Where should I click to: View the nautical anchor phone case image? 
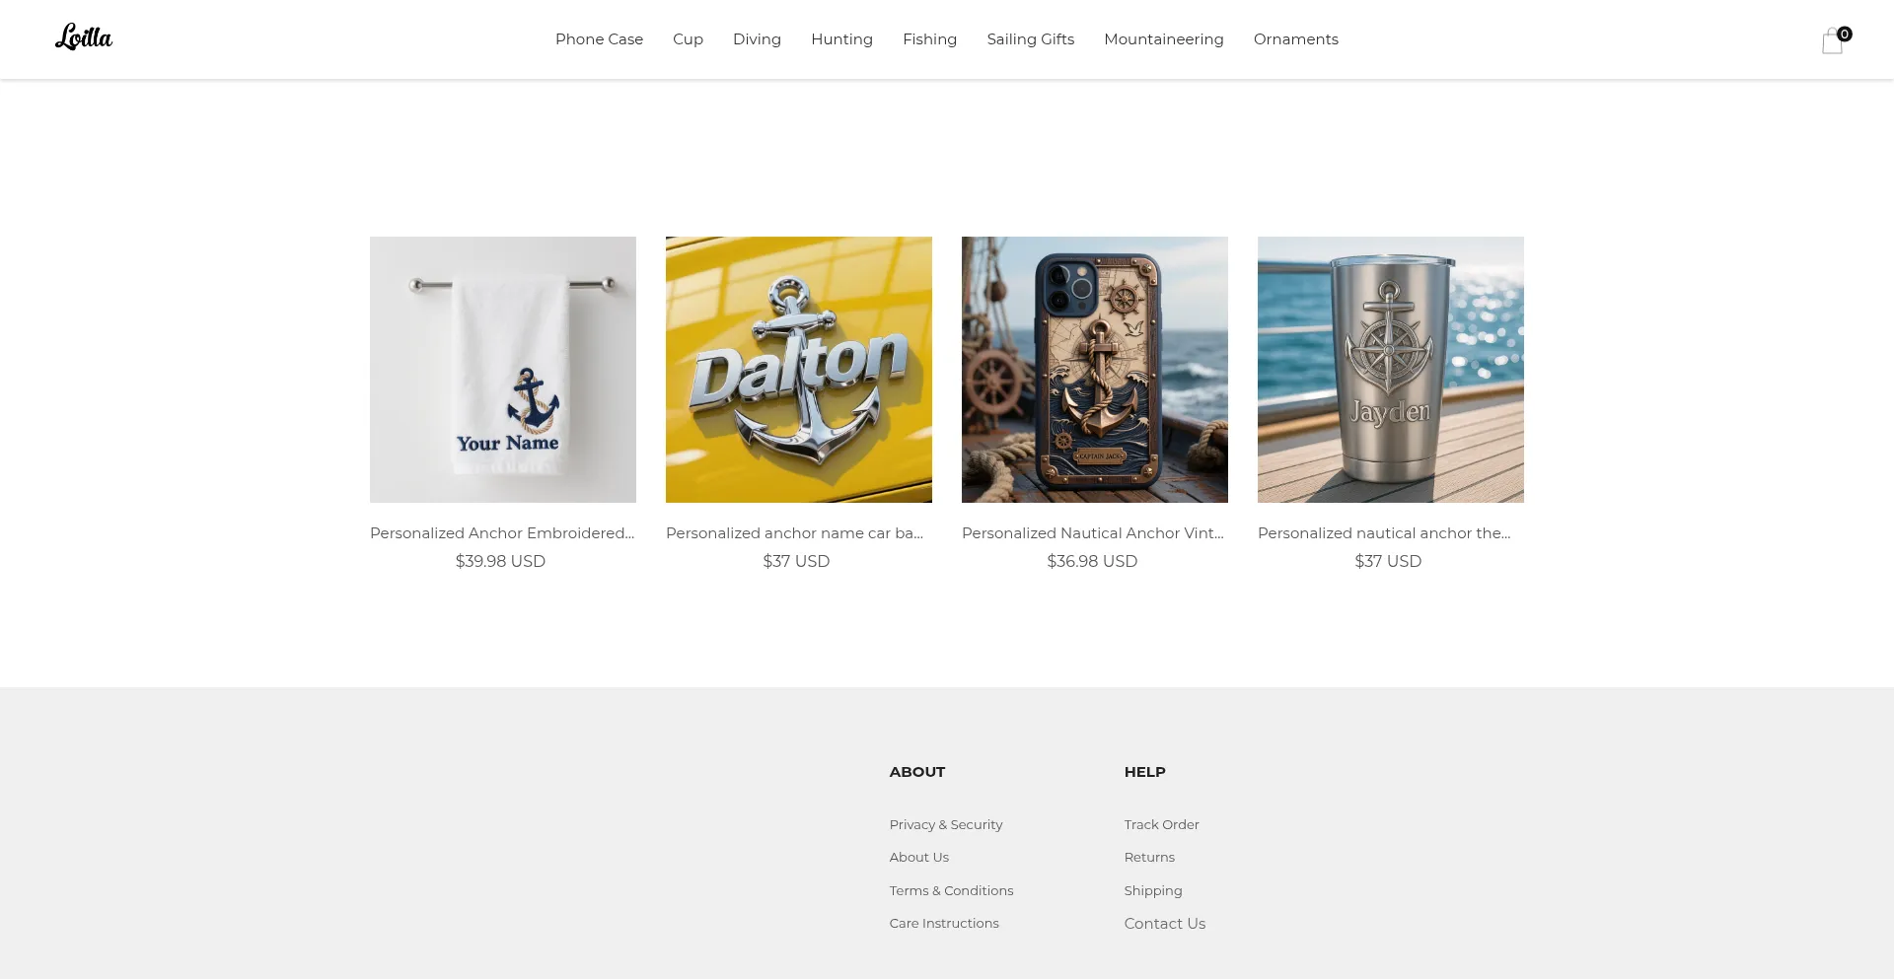click(1095, 370)
